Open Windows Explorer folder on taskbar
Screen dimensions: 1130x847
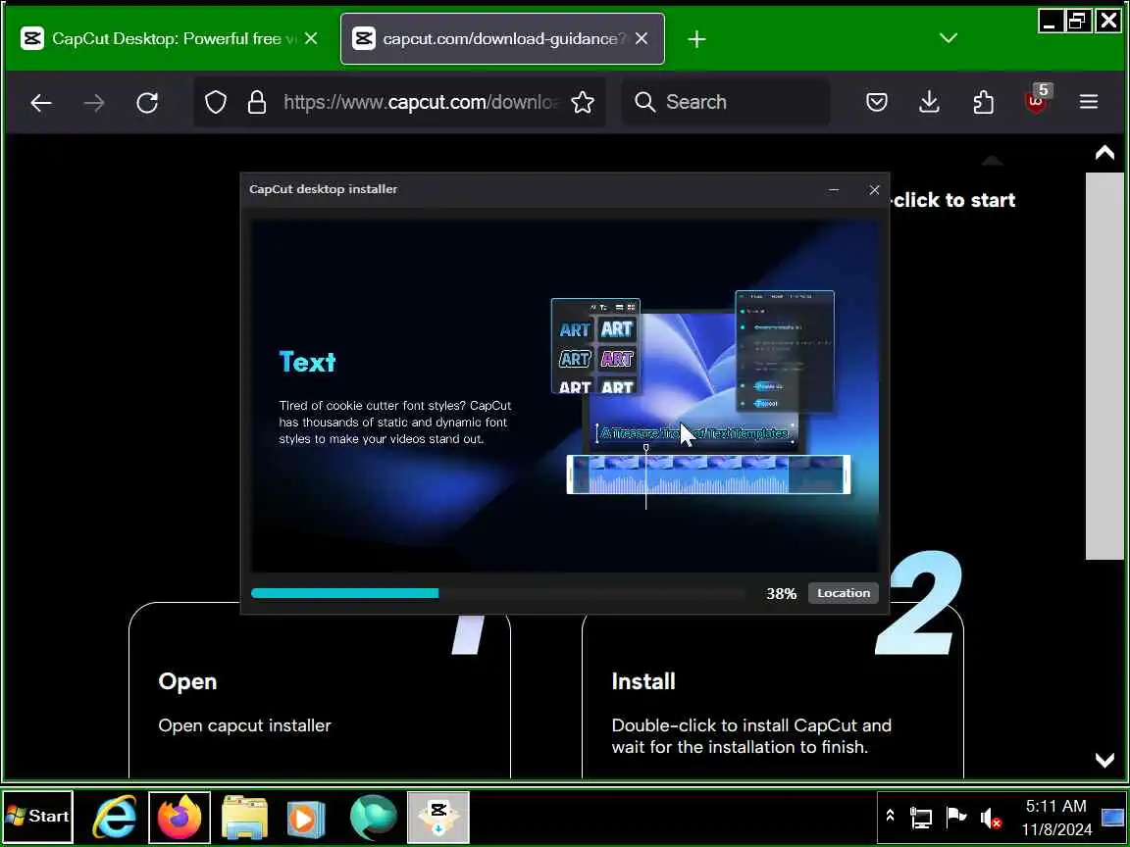pyautogui.click(x=244, y=817)
